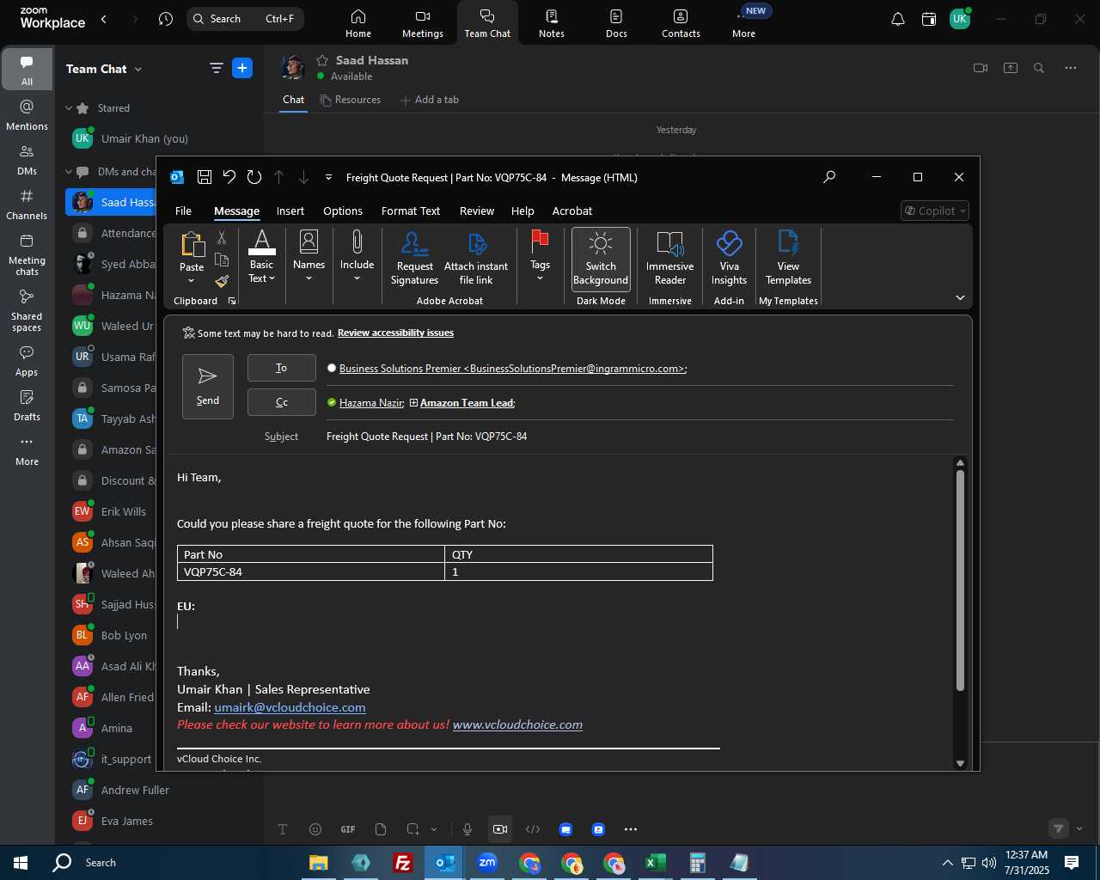Open Copilot dropdown
The height and width of the screenshot is (880, 1100).
point(936,211)
